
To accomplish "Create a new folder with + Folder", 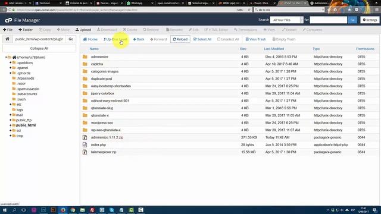I will [x=26, y=30].
